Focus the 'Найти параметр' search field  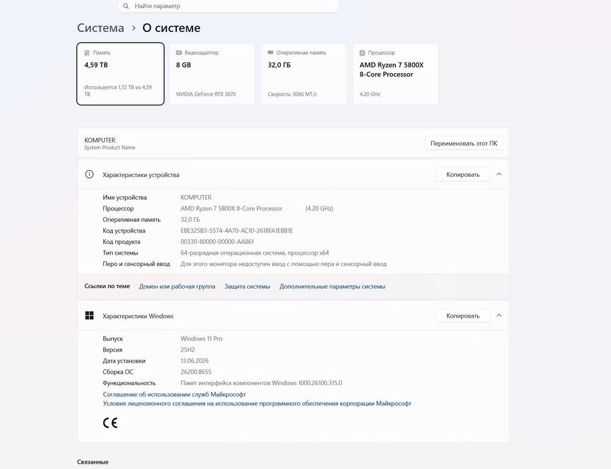click(228, 6)
